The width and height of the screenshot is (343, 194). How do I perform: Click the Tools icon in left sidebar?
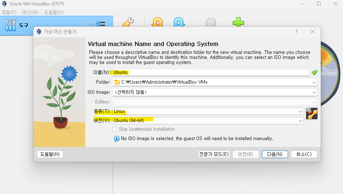(x=10, y=26)
